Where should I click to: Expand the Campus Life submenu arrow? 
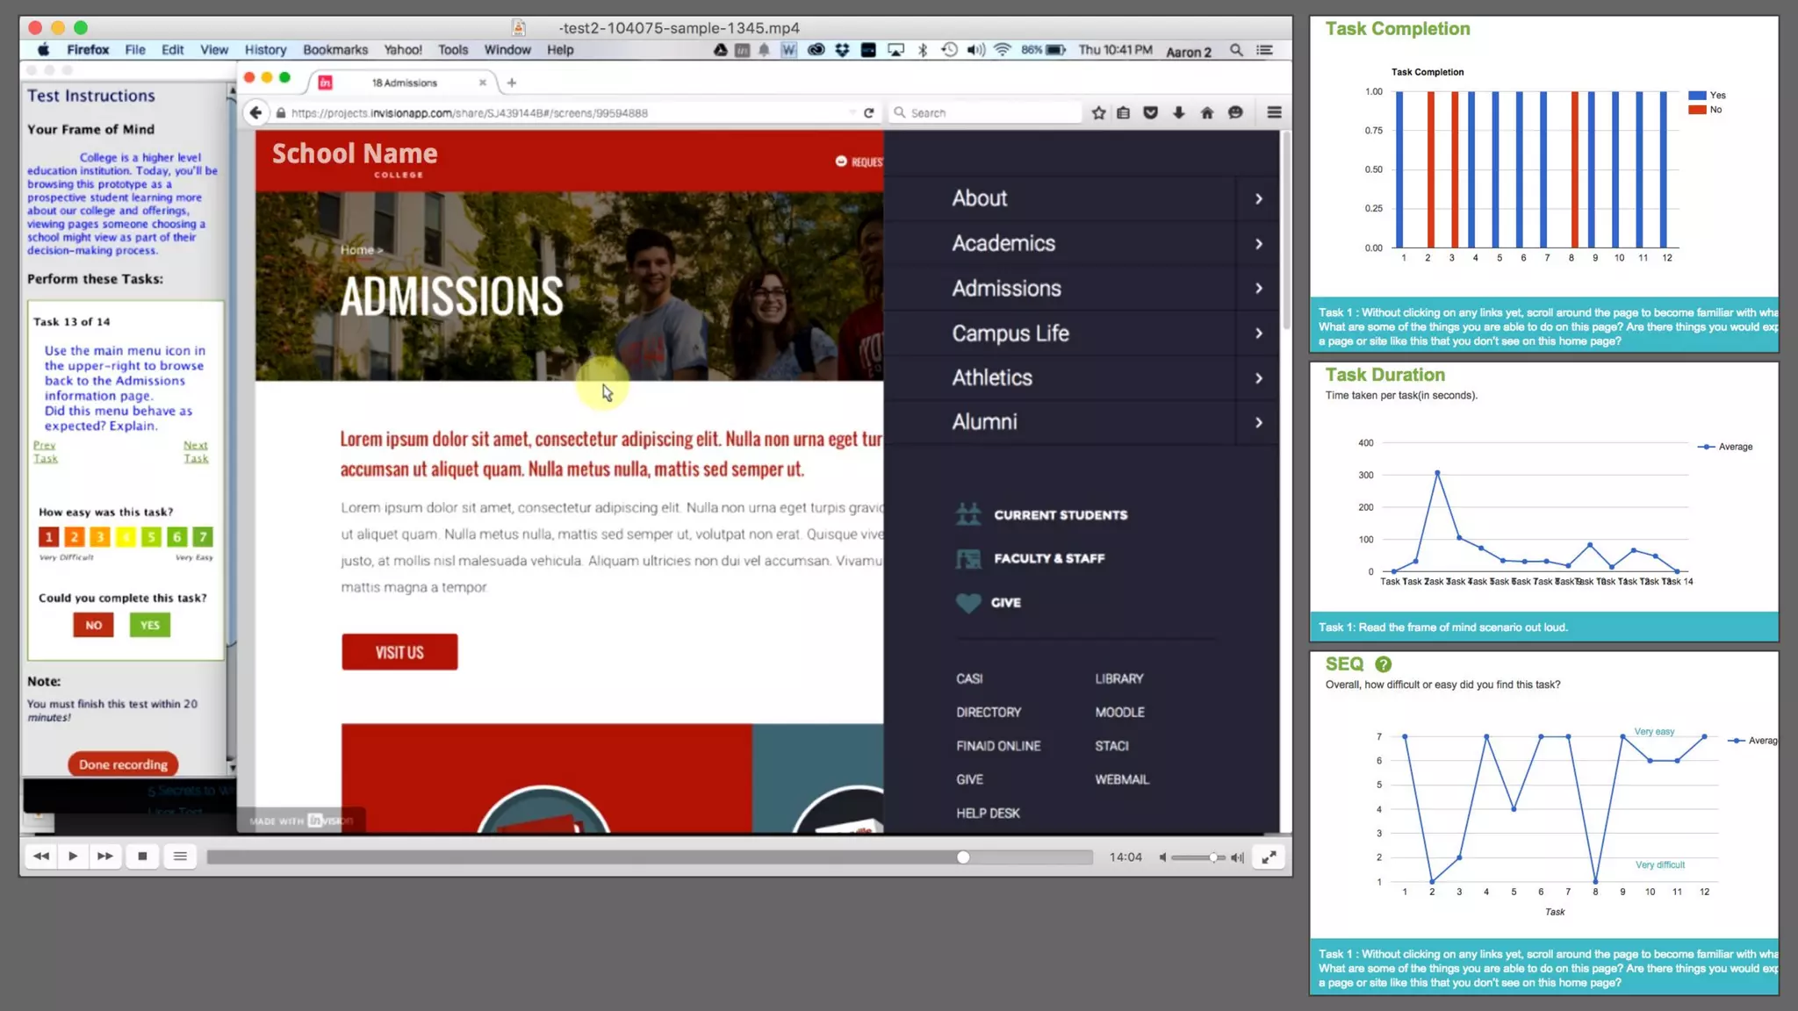[x=1258, y=333]
